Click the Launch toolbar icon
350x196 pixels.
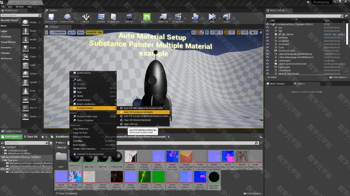click(x=227, y=18)
